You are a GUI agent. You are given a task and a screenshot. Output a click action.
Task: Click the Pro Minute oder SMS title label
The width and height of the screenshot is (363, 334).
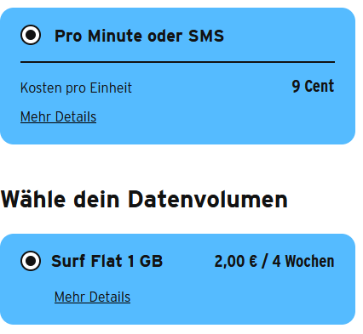pyautogui.click(x=139, y=36)
